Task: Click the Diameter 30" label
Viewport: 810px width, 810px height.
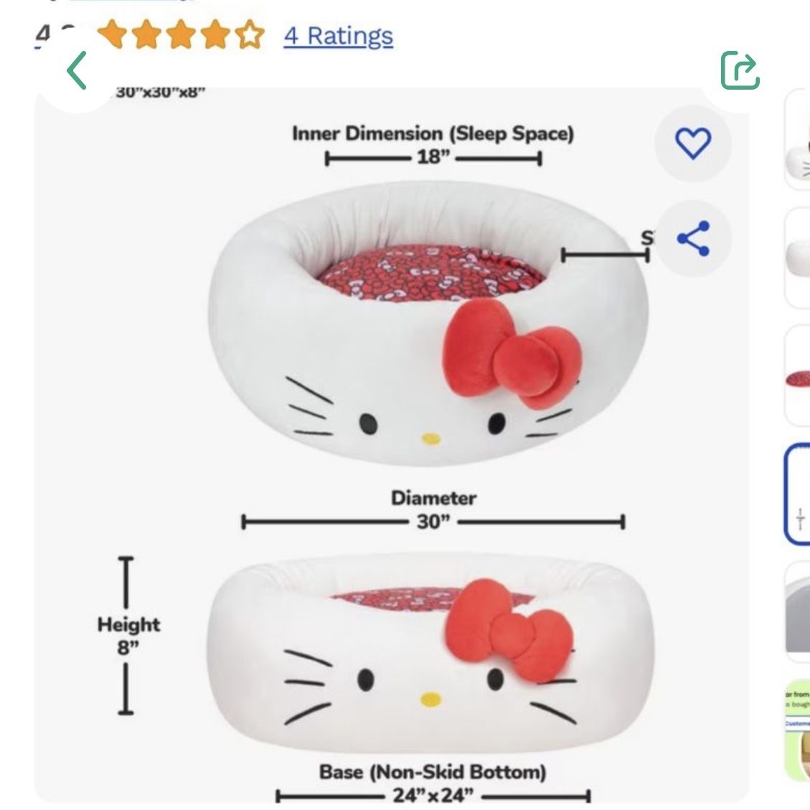Action: coord(433,509)
